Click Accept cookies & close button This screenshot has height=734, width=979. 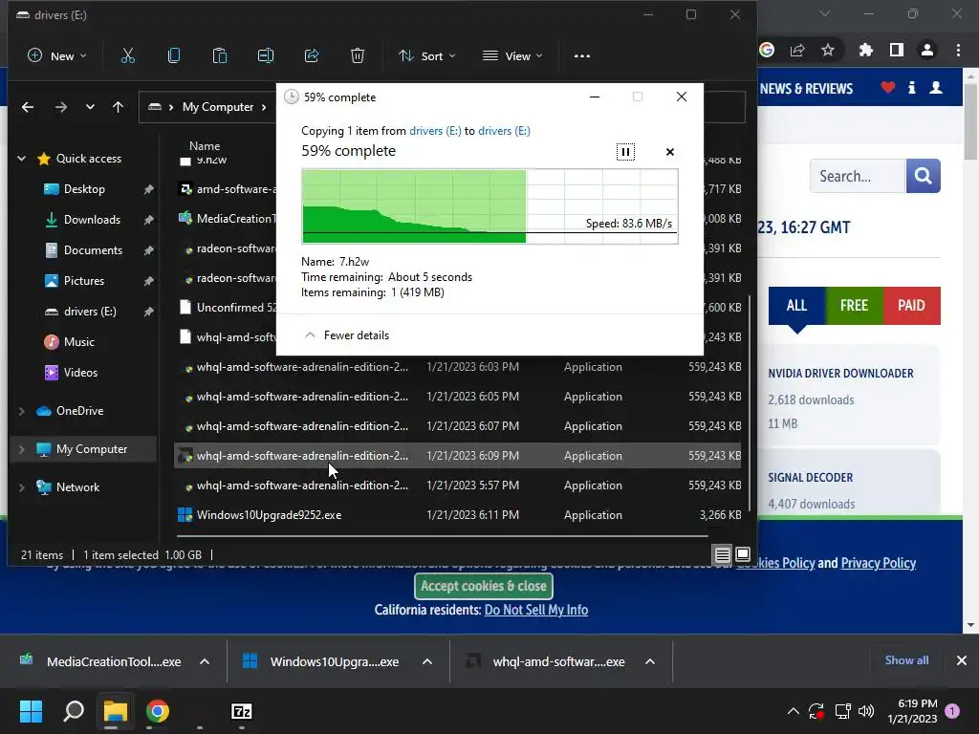tap(484, 586)
